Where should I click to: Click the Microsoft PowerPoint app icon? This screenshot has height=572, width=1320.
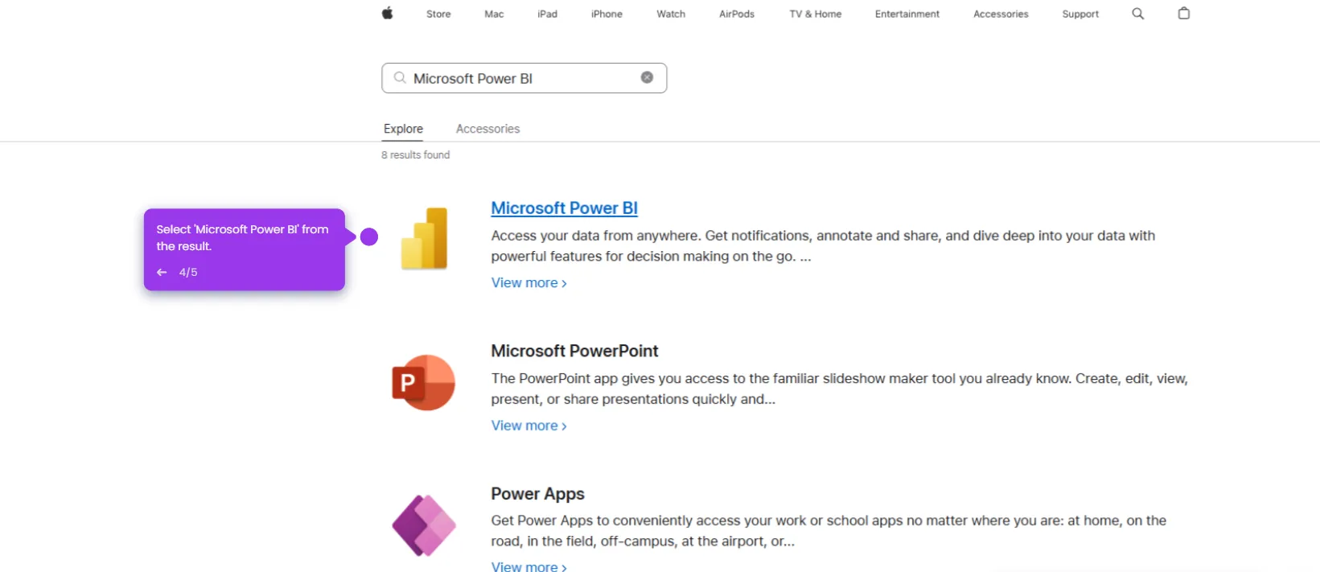pyautogui.click(x=424, y=382)
